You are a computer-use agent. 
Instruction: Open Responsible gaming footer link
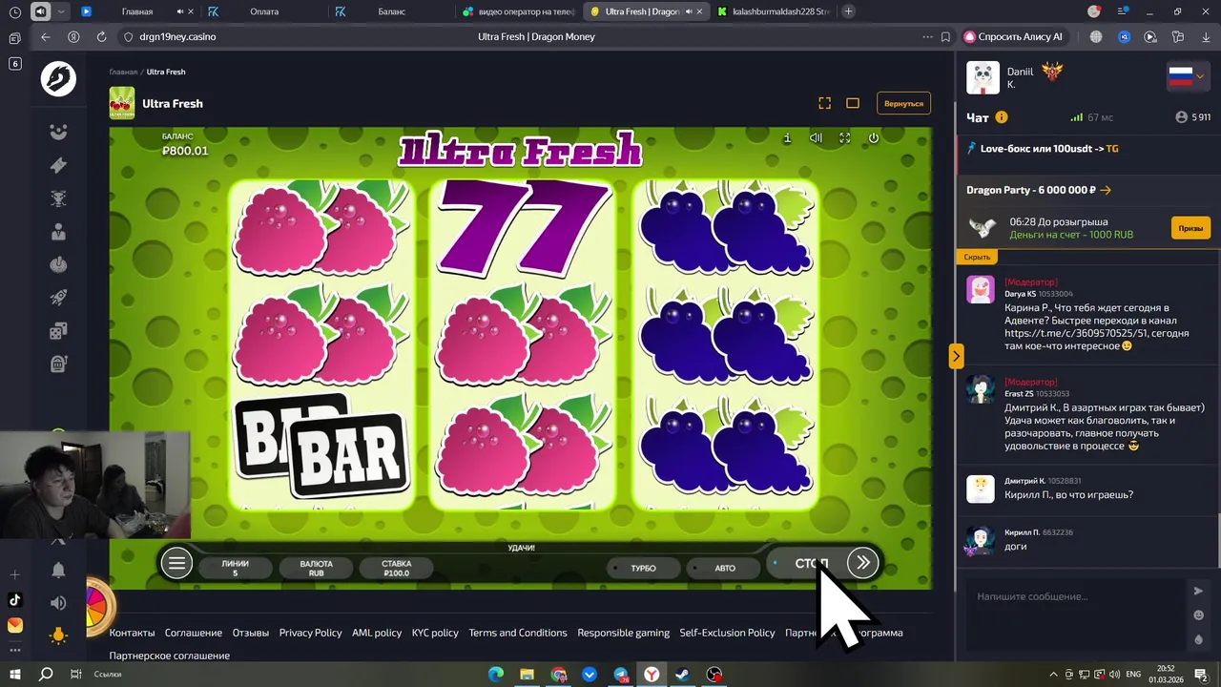pyautogui.click(x=623, y=633)
